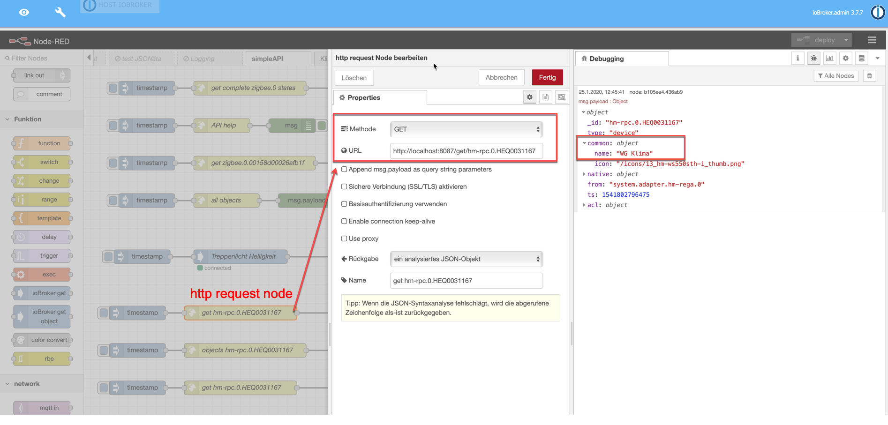The width and height of the screenshot is (888, 425).
Task: Clear debug messages with trash icon
Action: pos(870,76)
